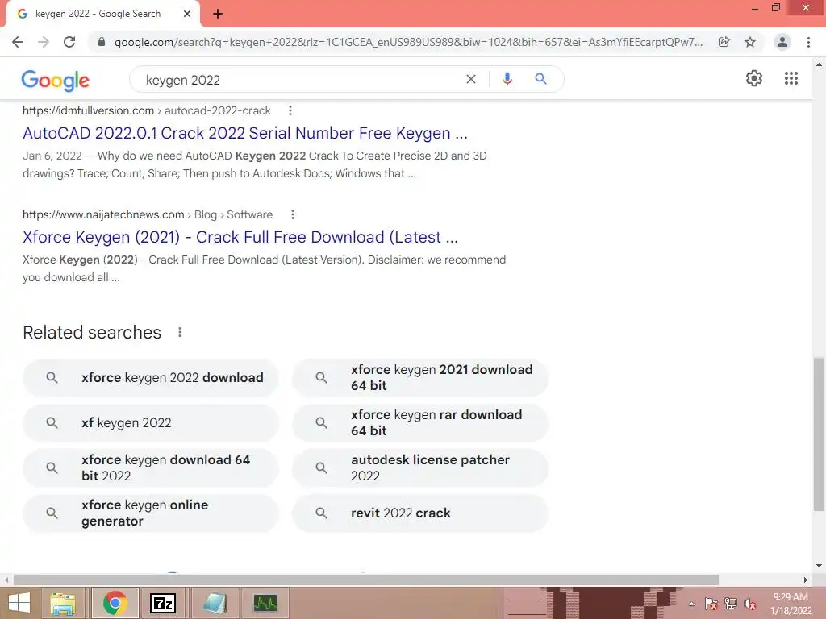Click the scroll up arrow
826x619 pixels.
(819, 64)
